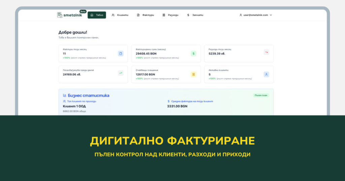Click the blue document icon in invoices card
Screen dimensions: 345x181
(121, 53)
